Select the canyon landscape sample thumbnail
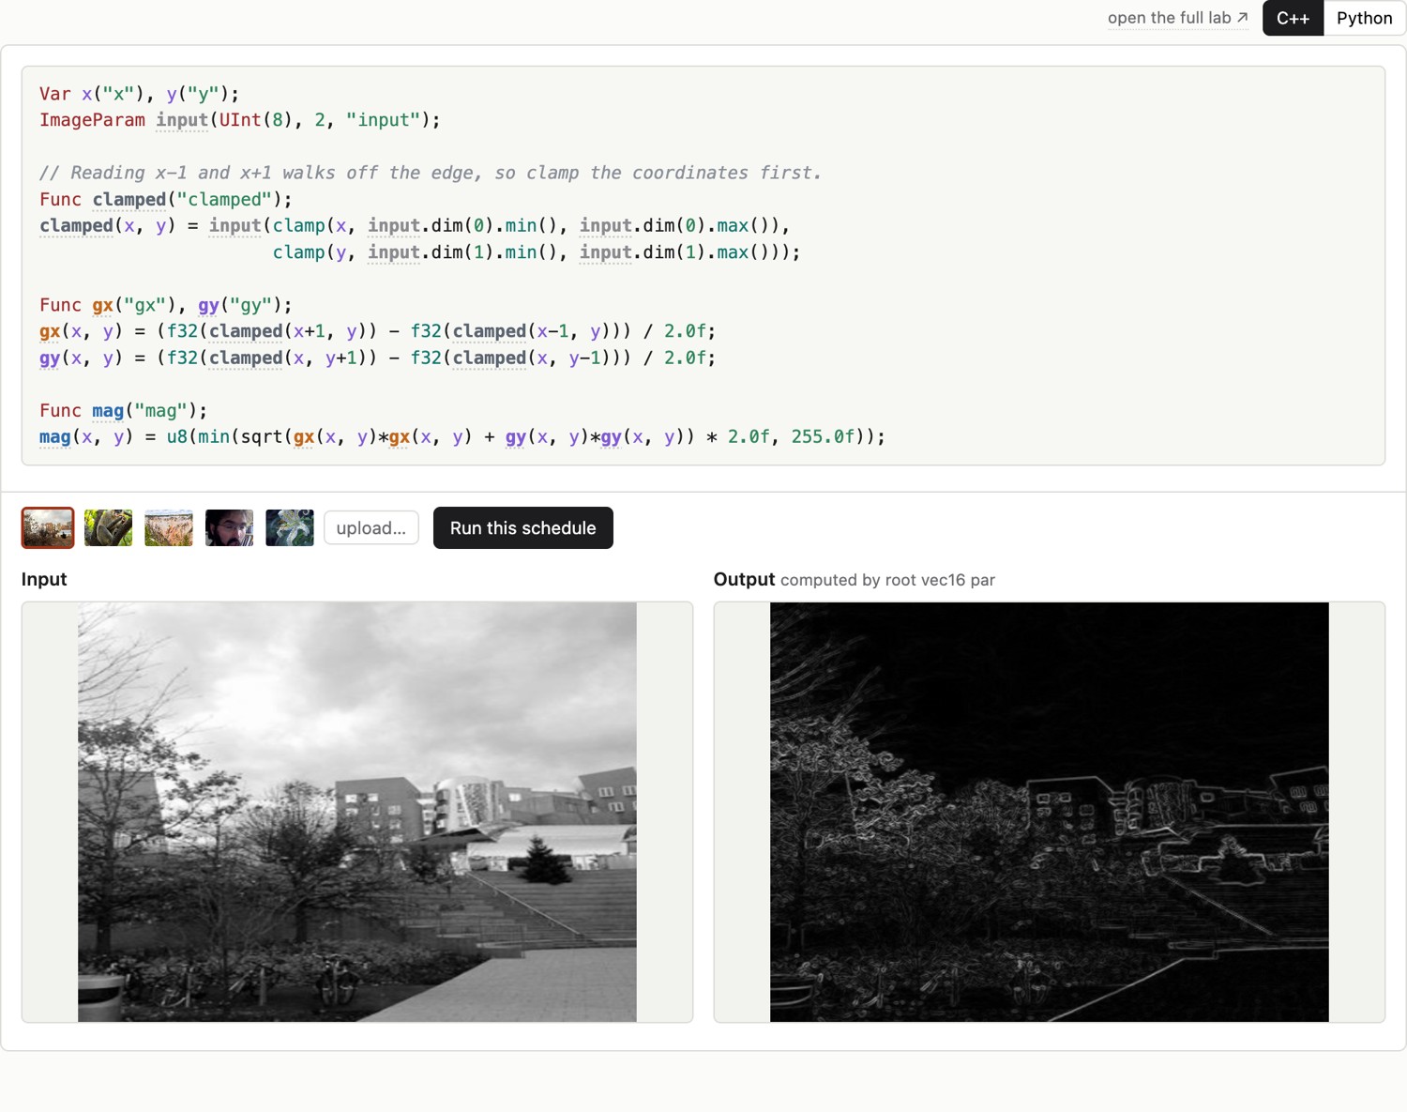Image resolution: width=1407 pixels, height=1112 pixels. 169,528
